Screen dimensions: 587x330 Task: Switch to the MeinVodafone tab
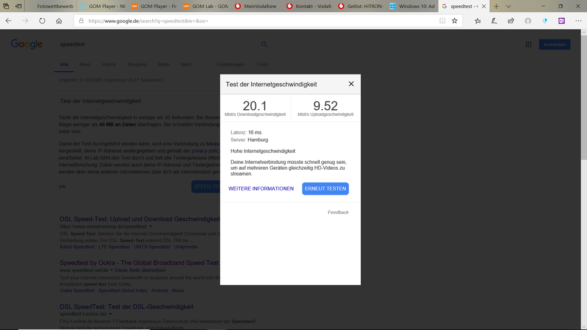click(257, 6)
